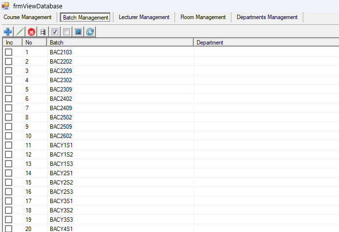The height and width of the screenshot is (232, 339).
Task: Click the Uncheck All empty-box toolbar icon
Action: click(67, 32)
